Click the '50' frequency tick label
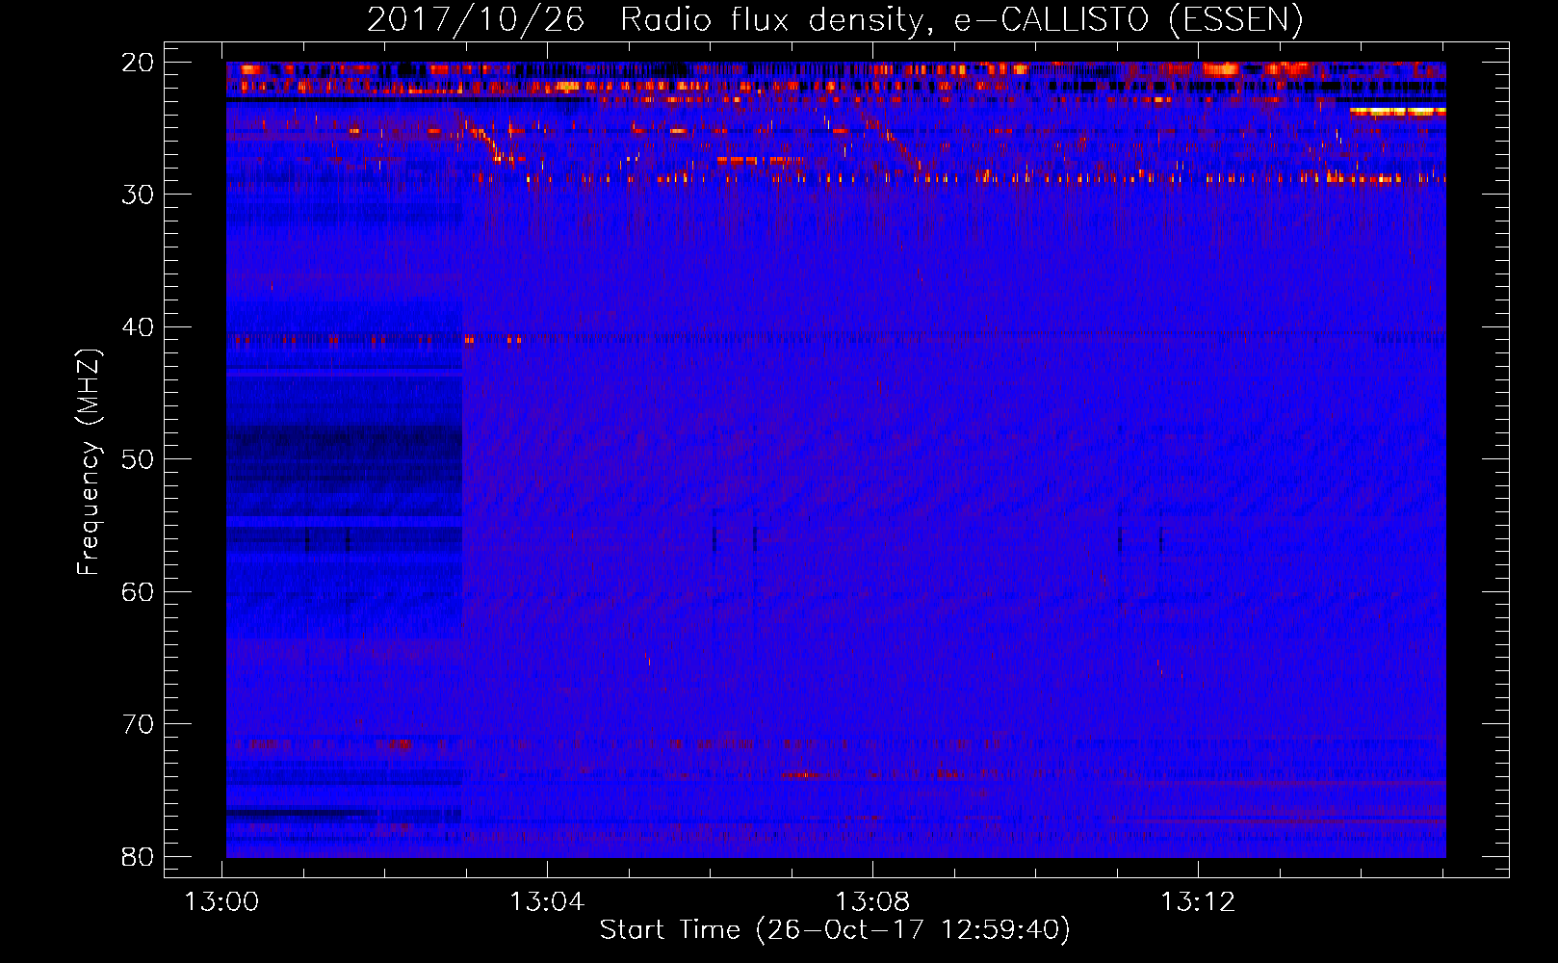 [138, 459]
